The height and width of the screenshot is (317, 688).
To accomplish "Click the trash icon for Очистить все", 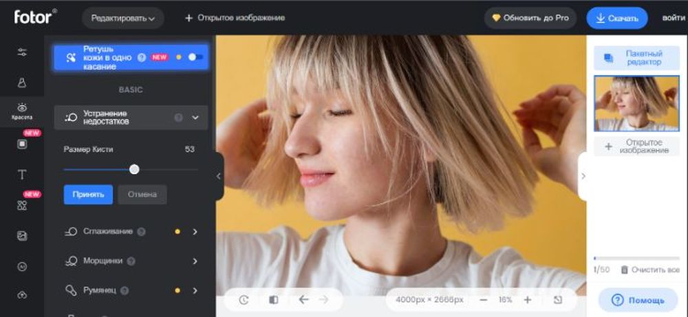I will pos(625,270).
